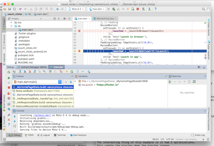Image resolution: width=214 pixels, height=146 pixels.
Task: Collapse the lib folder
Action: [x=12, y=26]
